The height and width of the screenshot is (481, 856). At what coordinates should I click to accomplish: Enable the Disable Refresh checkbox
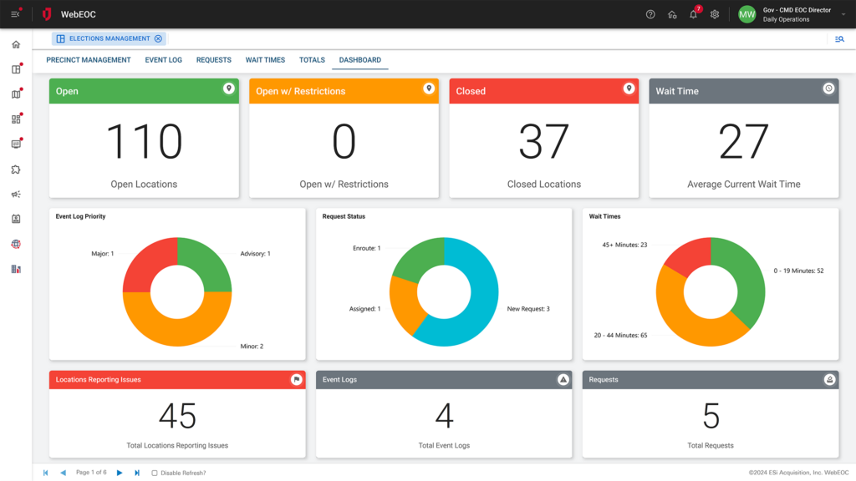click(155, 473)
